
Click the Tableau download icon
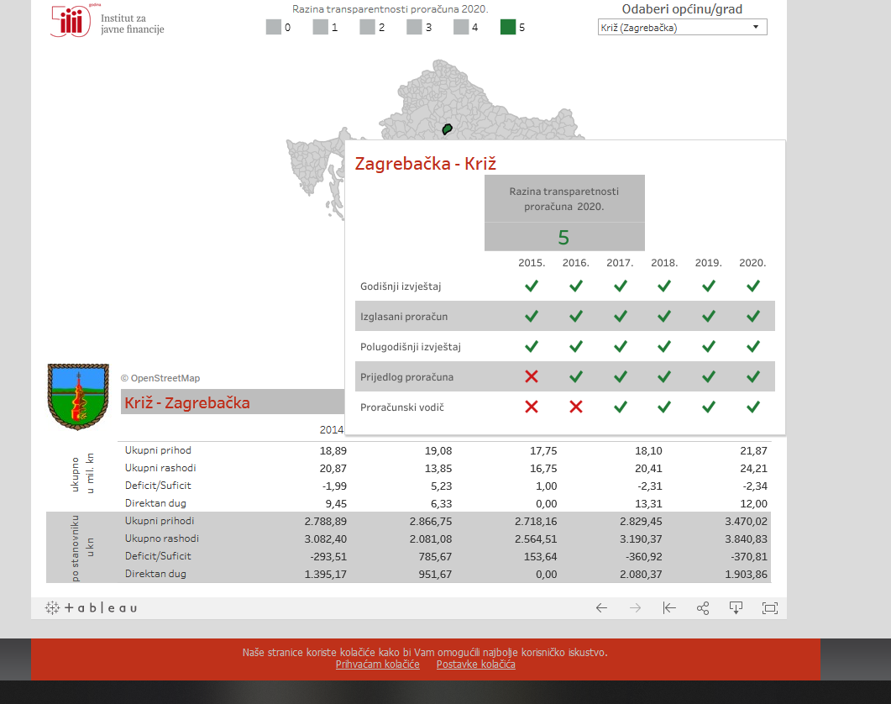(x=736, y=608)
